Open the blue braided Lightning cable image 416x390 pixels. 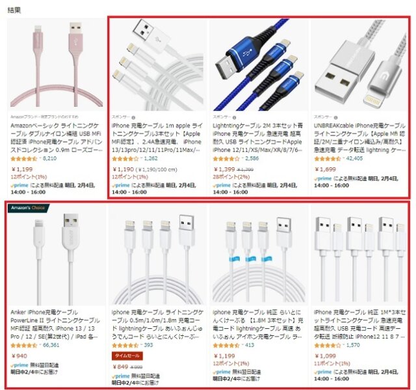pyautogui.click(x=259, y=64)
